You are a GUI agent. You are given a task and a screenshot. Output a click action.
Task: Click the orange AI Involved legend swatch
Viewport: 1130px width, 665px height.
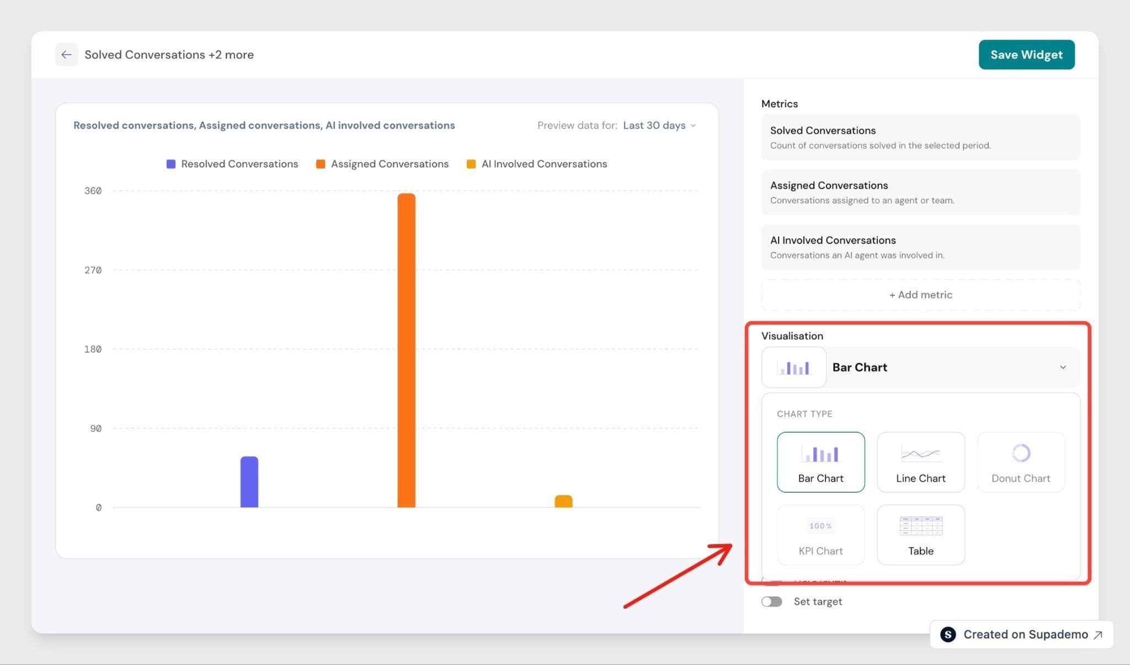point(471,164)
